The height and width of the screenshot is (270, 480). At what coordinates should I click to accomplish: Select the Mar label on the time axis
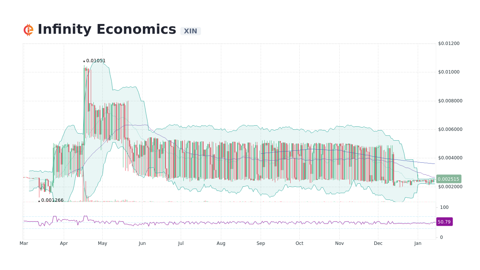pyautogui.click(x=24, y=243)
